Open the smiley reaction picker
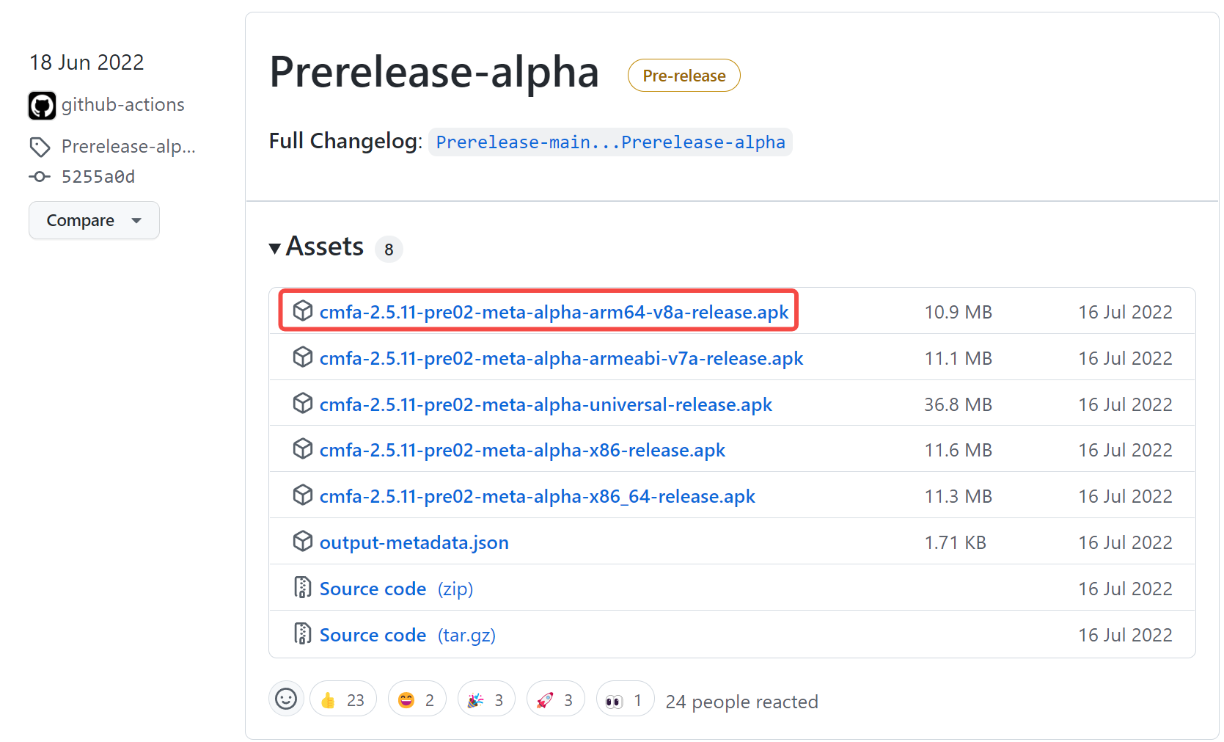This screenshot has width=1224, height=742. coord(286,699)
